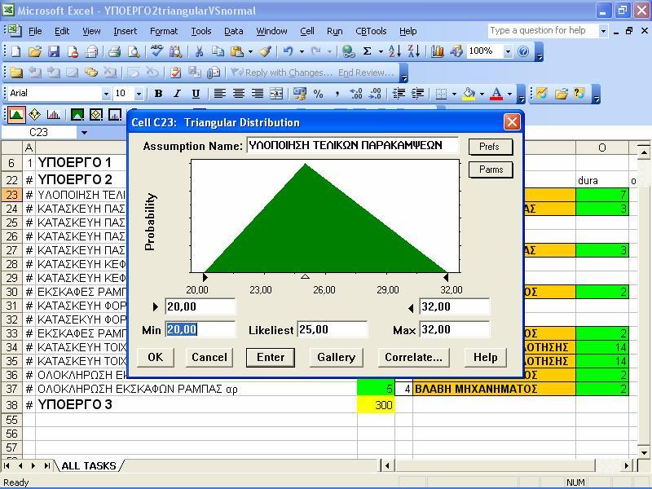Click OK in Triangular Distribution dialog
Viewport: 652px width, 489px height.
click(156, 357)
